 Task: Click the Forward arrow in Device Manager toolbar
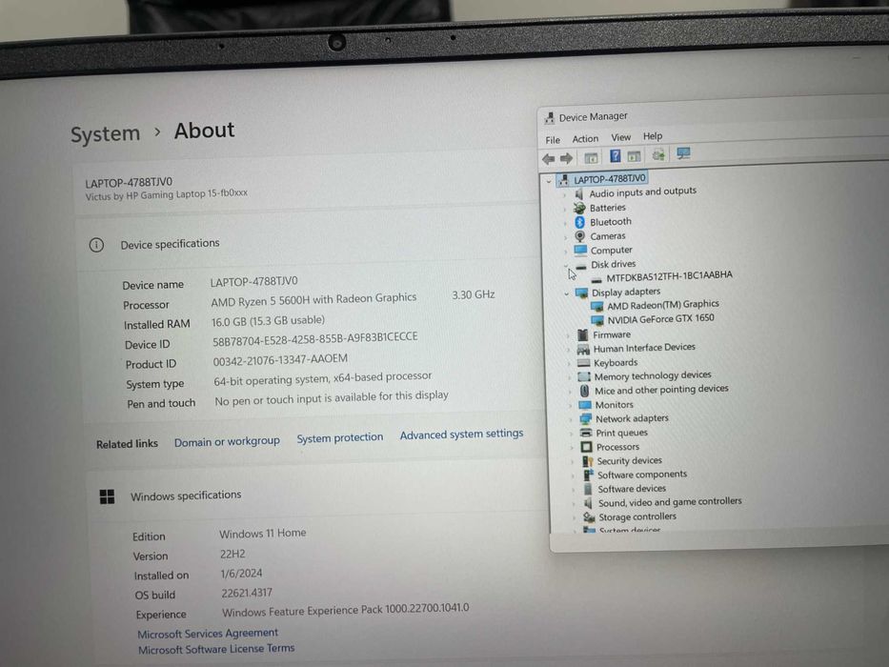click(x=566, y=159)
